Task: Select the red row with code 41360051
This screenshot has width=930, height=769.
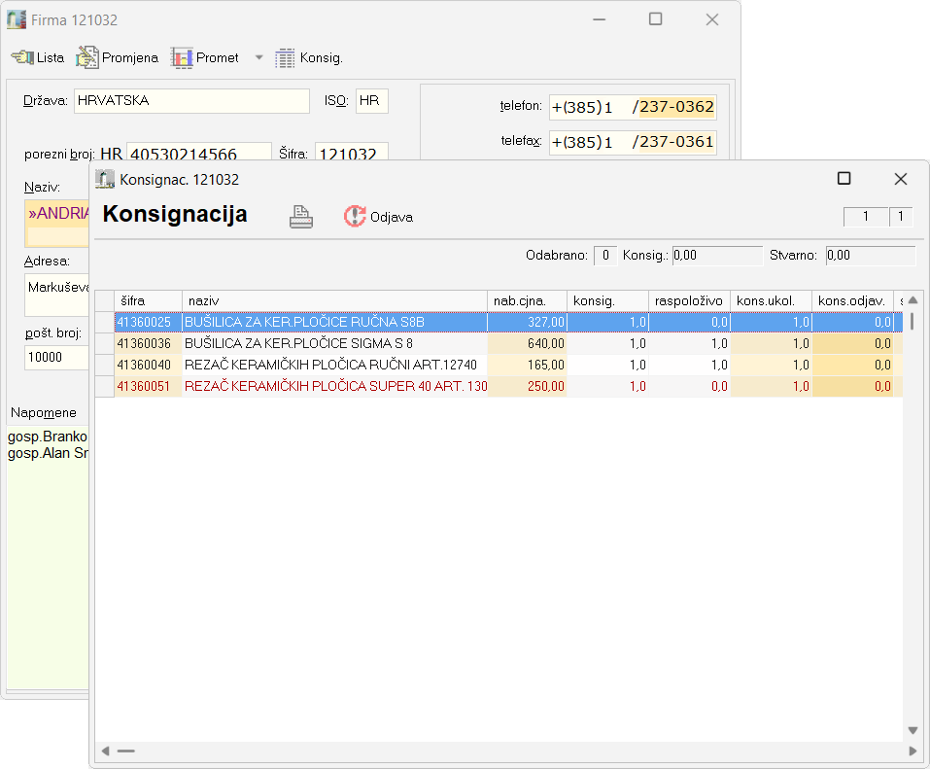Action: [334, 386]
